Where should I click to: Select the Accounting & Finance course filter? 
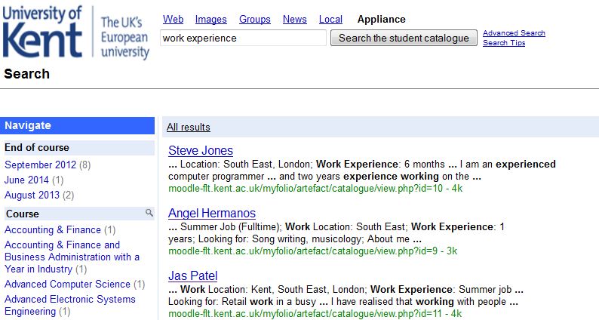53,229
